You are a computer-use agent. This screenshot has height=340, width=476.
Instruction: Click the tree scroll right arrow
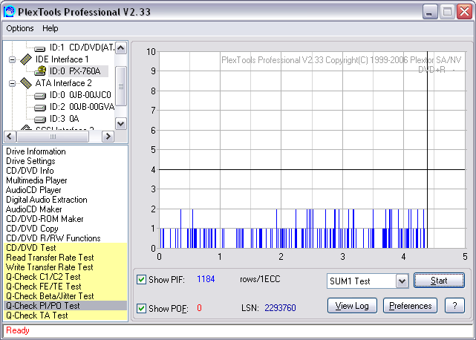coord(108,137)
